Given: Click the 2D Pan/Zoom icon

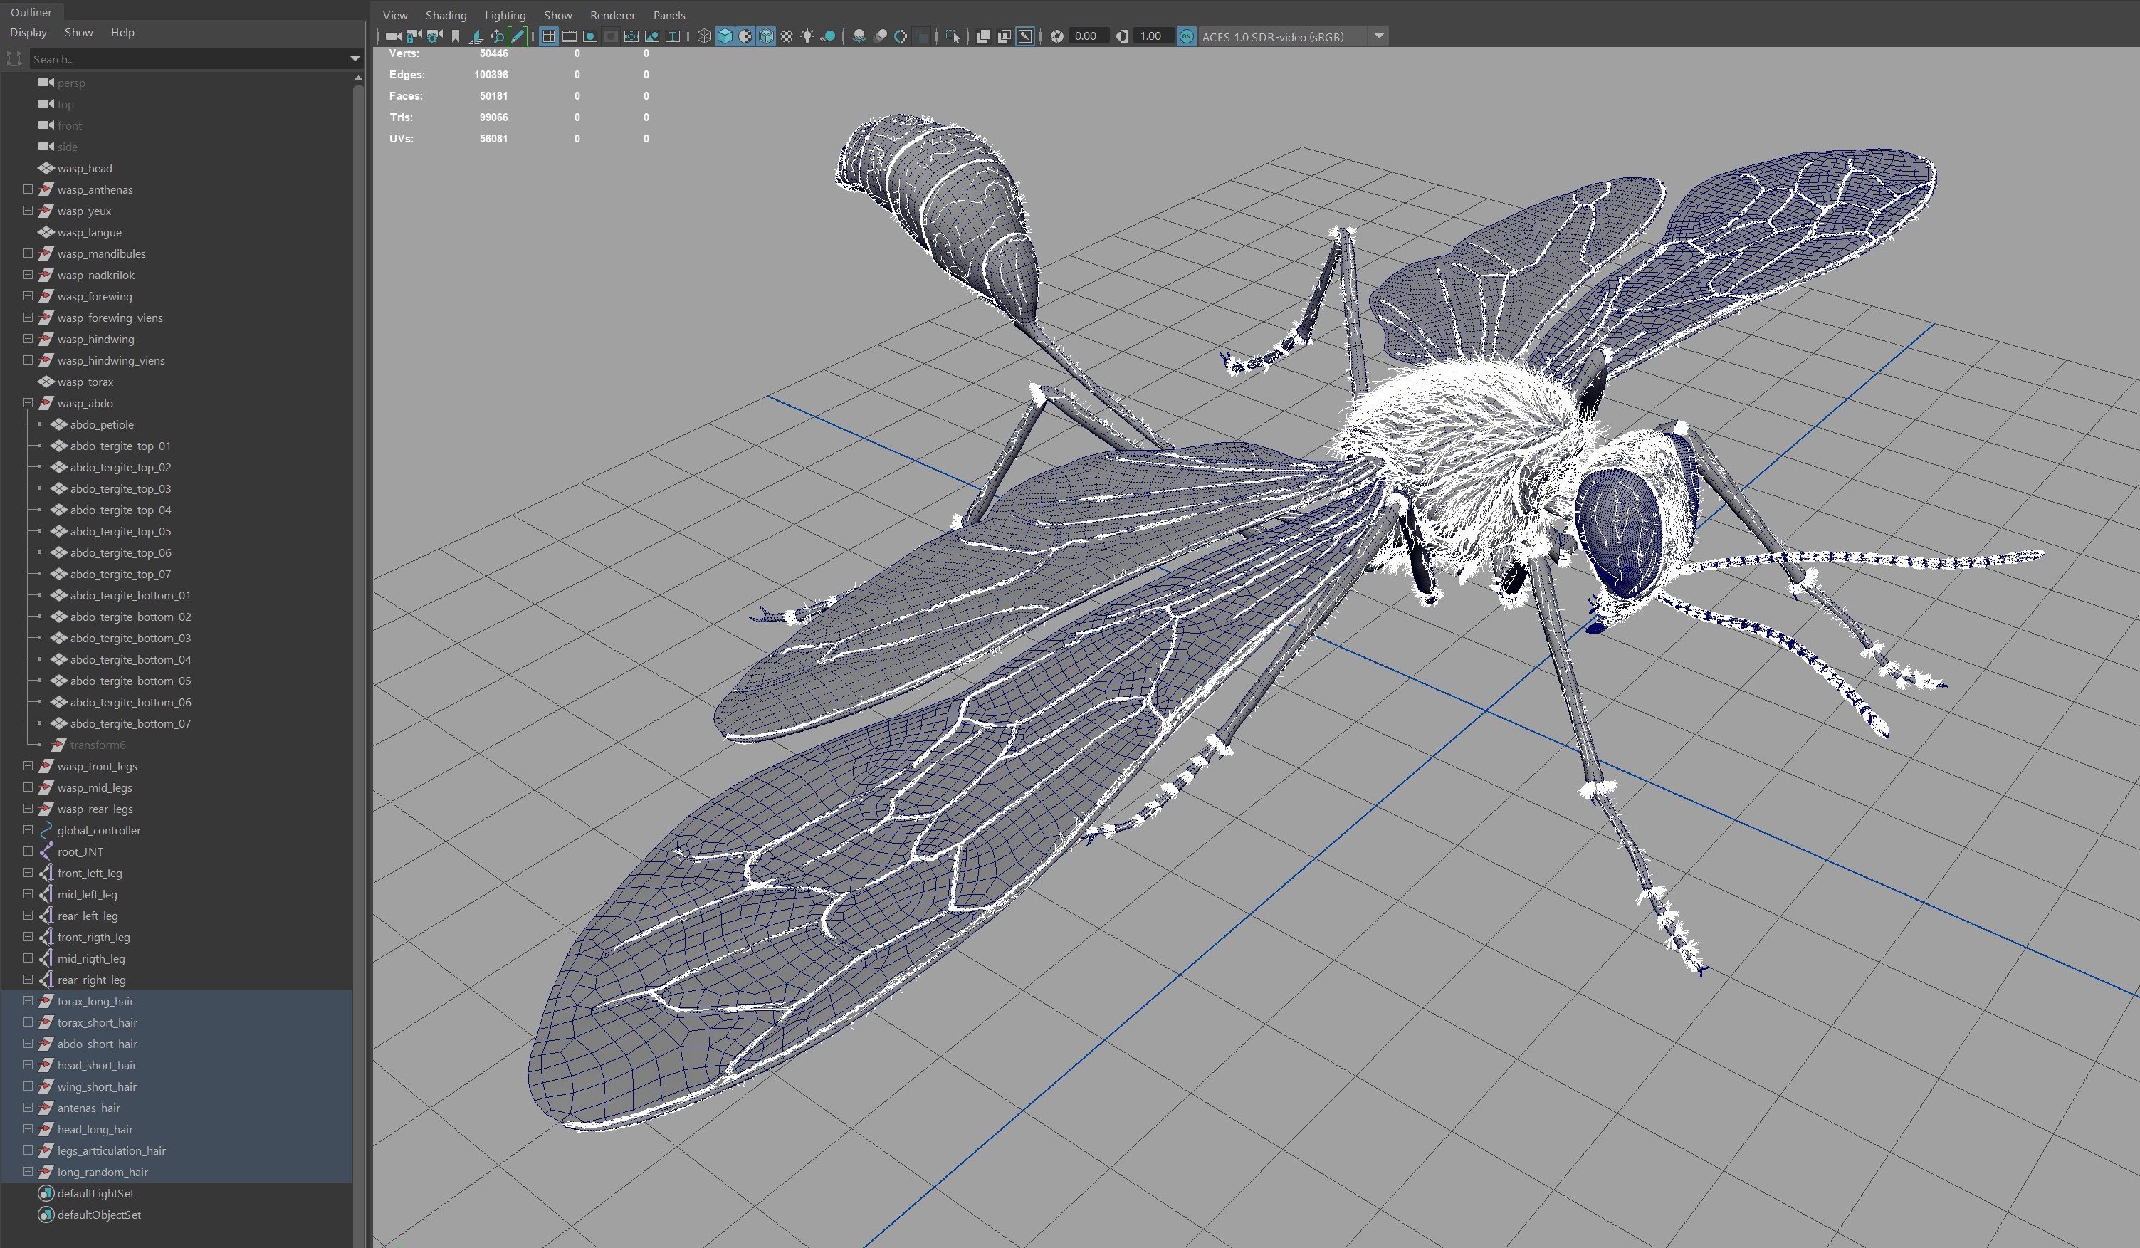Looking at the screenshot, I should [x=496, y=36].
